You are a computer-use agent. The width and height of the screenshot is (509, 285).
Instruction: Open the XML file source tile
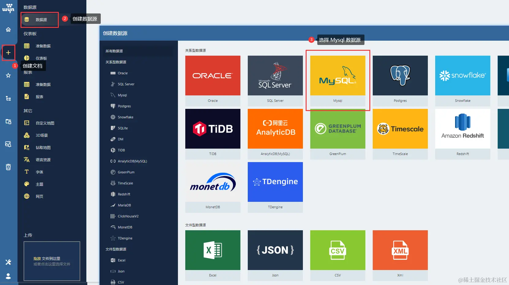400,255
